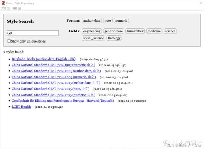Toggle the theology field filter
Image resolution: width=204 pixels, height=149 pixels.
tap(114, 38)
